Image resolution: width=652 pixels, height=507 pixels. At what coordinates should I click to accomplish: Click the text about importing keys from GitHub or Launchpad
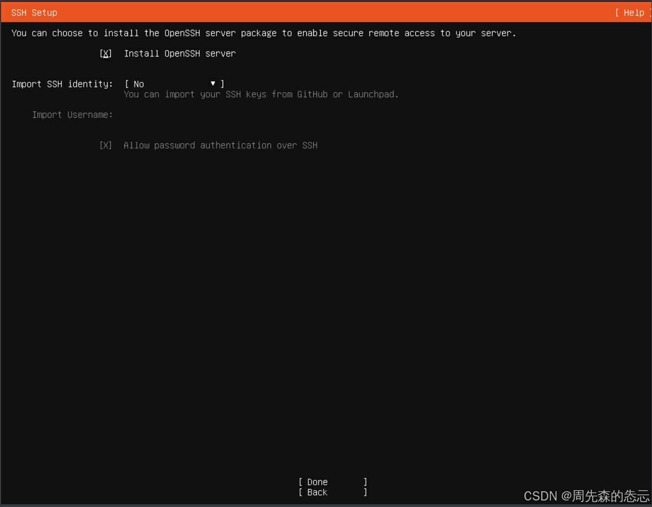[261, 94]
